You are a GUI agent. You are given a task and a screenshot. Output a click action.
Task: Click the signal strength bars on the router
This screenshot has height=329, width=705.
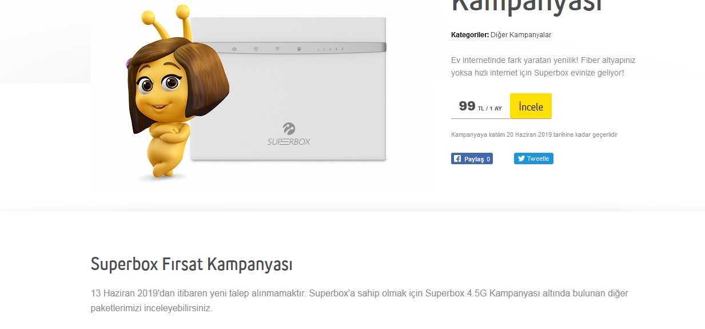point(330,49)
